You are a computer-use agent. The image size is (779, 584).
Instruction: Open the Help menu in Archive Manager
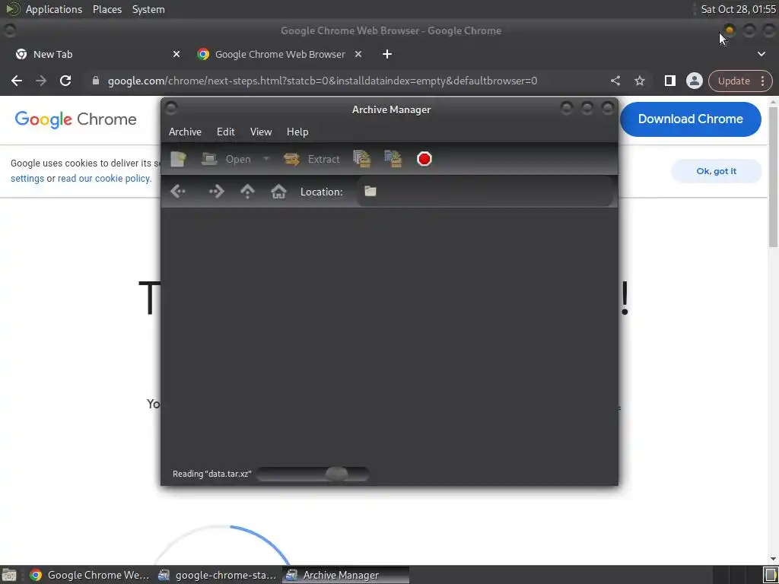[297, 132]
